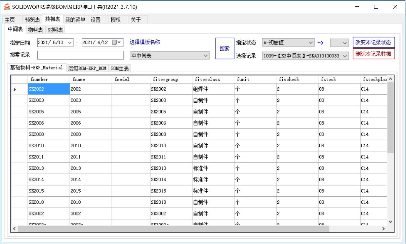Image resolution: width=406 pixels, height=244 pixels.
Task: Select the 物料表 sub-tab
Action: point(35,30)
